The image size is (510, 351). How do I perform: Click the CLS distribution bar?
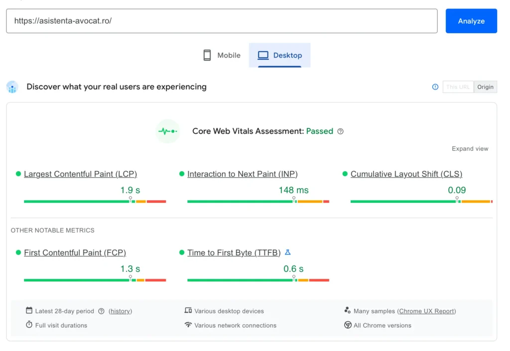(421, 201)
